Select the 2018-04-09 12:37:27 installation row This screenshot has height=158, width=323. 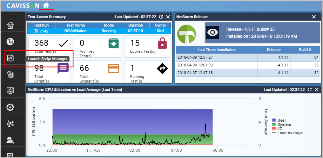tap(248, 57)
